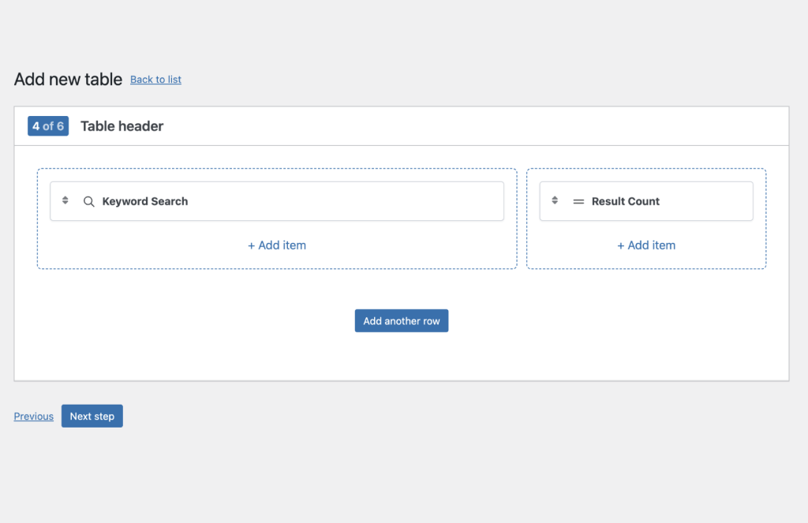
Task: Select the Result Count label text
Action: coord(626,201)
